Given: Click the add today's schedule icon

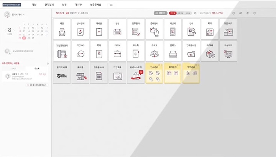Looking at the screenshot, I should [x=7, y=51].
